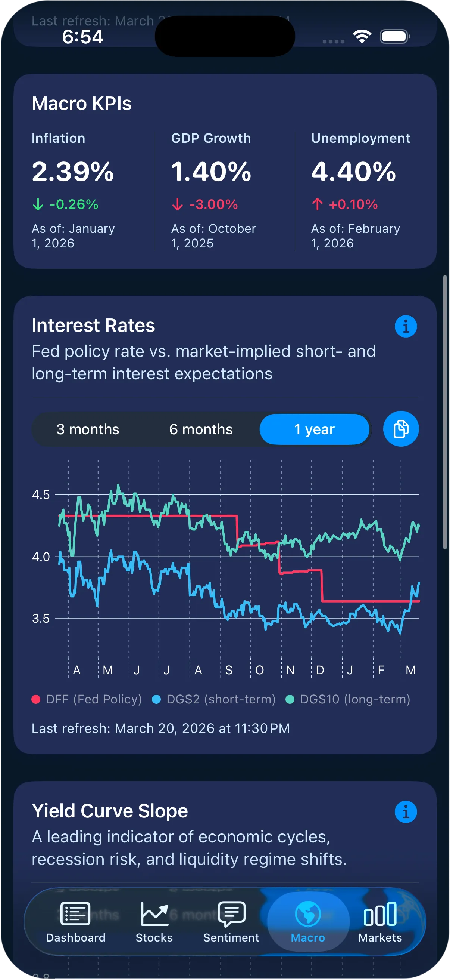This screenshot has height=980, width=450.
Task: Tap the Wi-Fi status bar icon
Action: pos(362,37)
